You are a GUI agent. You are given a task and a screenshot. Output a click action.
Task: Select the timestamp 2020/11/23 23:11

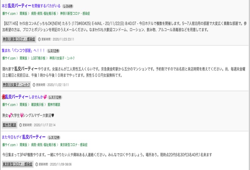click(63, 39)
